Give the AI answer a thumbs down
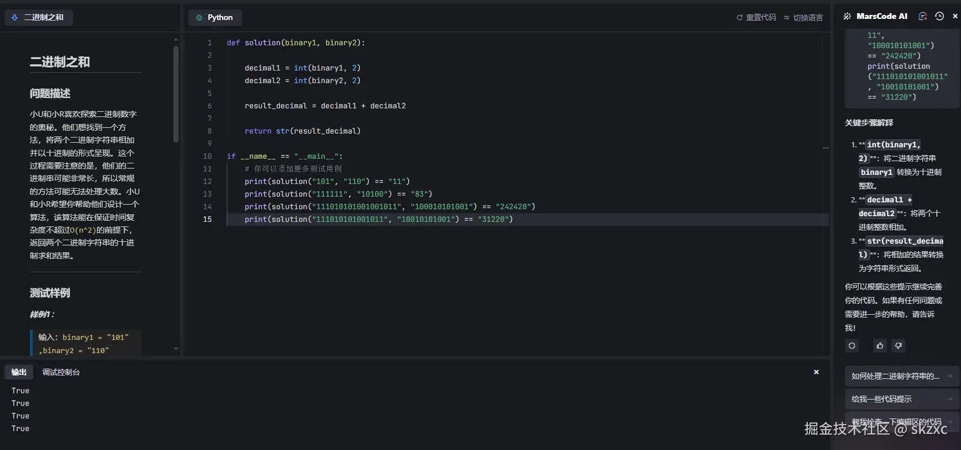Screen dimensions: 961x450 click(898, 346)
